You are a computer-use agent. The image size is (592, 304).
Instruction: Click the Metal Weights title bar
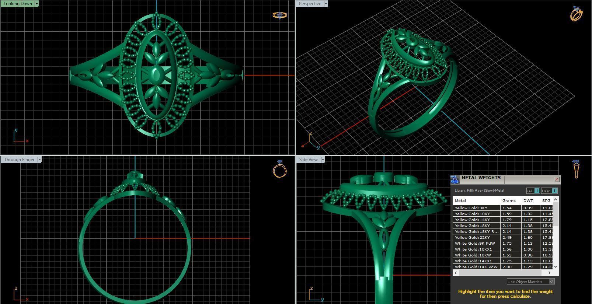pyautogui.click(x=505, y=179)
